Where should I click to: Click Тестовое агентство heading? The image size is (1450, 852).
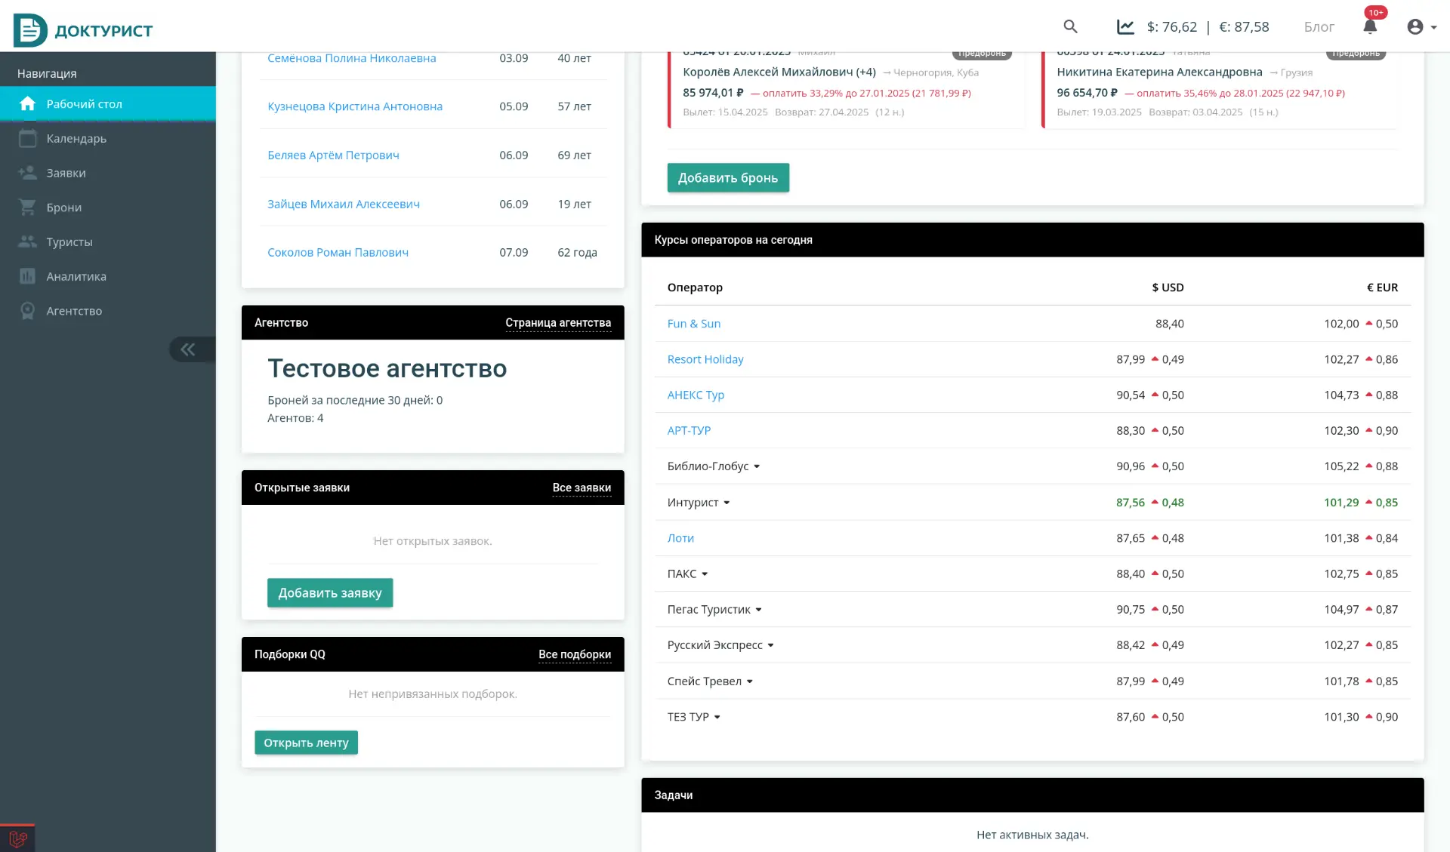coord(387,369)
